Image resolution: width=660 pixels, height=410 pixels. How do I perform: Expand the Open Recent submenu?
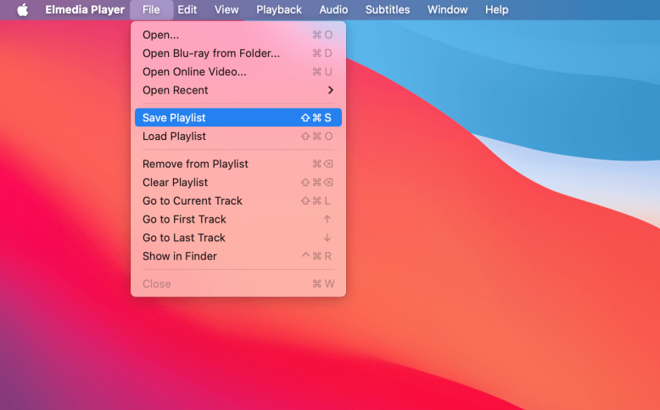[x=238, y=90]
